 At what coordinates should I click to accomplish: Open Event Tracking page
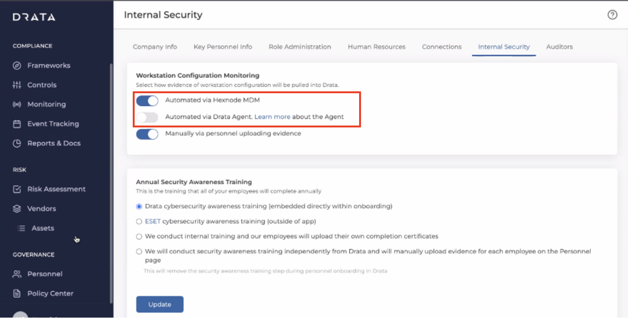click(53, 124)
